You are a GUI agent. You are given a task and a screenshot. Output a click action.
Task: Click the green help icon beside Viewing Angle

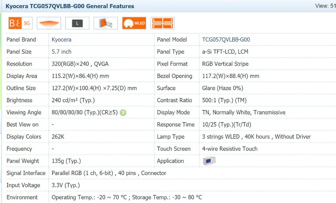click(x=123, y=112)
